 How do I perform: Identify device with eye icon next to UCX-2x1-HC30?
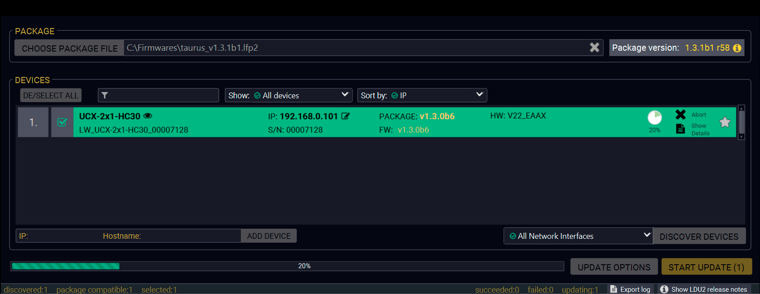click(x=148, y=116)
